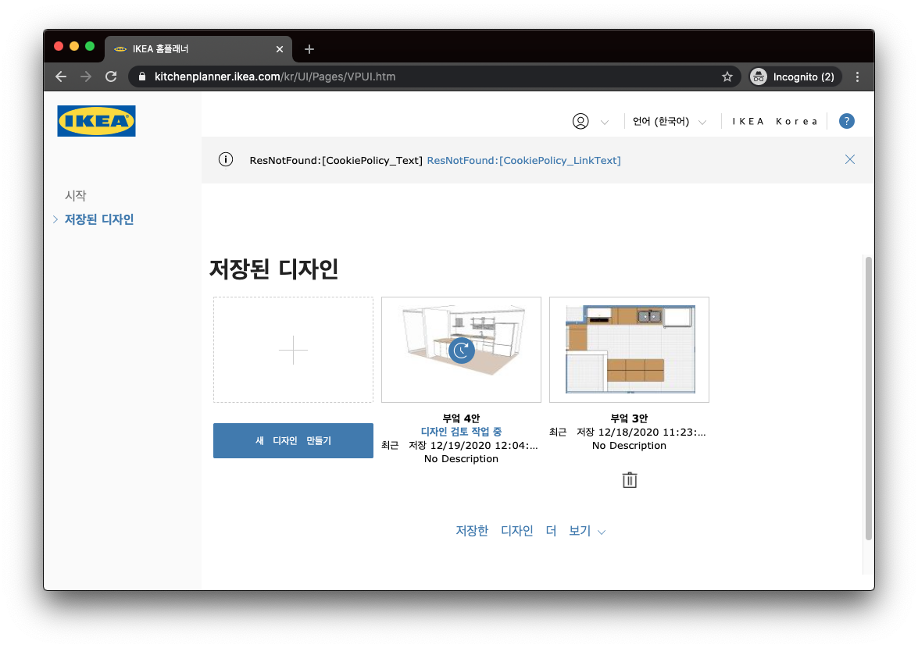918x648 pixels.
Task: Click the lock icon in address bar
Action: click(x=142, y=77)
